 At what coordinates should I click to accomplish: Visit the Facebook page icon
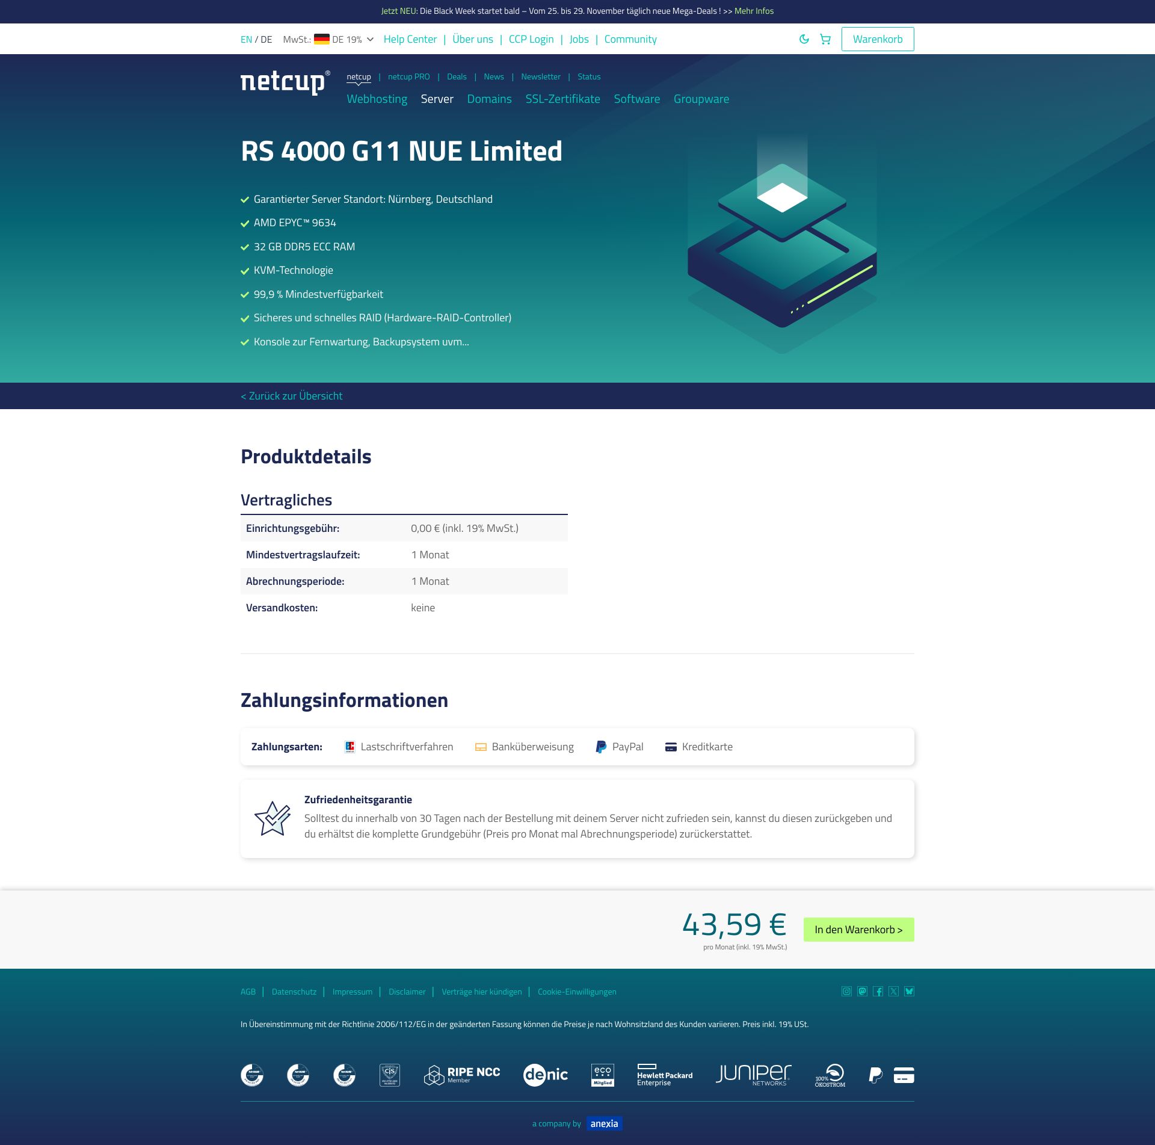click(x=878, y=991)
